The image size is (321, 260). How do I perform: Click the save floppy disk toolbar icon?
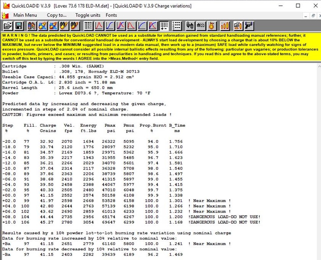click(x=19, y=26)
